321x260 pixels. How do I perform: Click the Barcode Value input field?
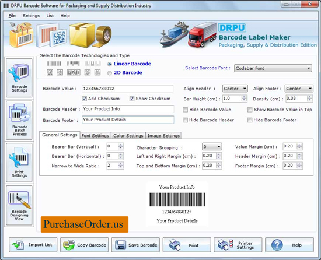[x=128, y=89]
